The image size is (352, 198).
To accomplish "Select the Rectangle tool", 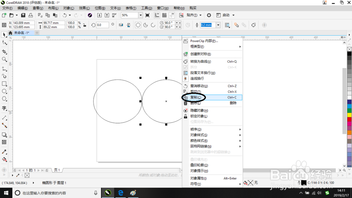I will pos(4,83).
